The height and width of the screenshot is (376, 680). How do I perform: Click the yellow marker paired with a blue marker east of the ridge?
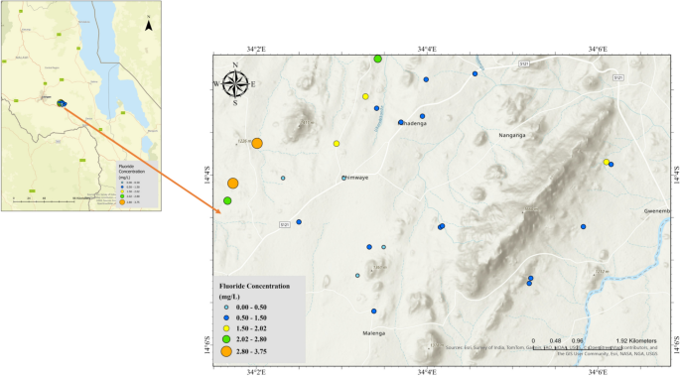point(607,162)
